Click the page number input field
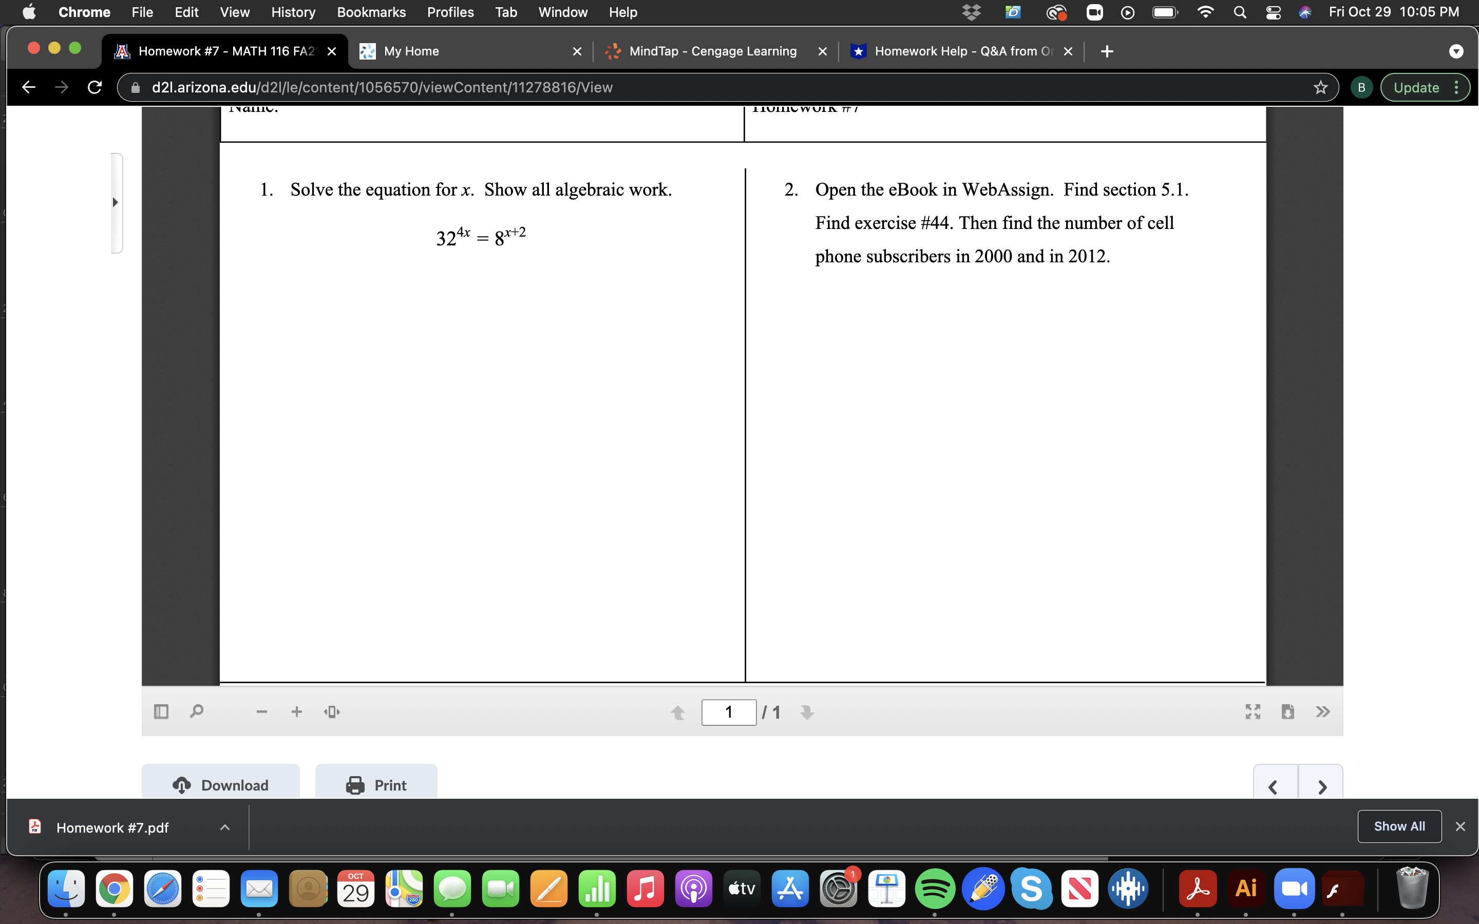The width and height of the screenshot is (1479, 924). pos(729,711)
